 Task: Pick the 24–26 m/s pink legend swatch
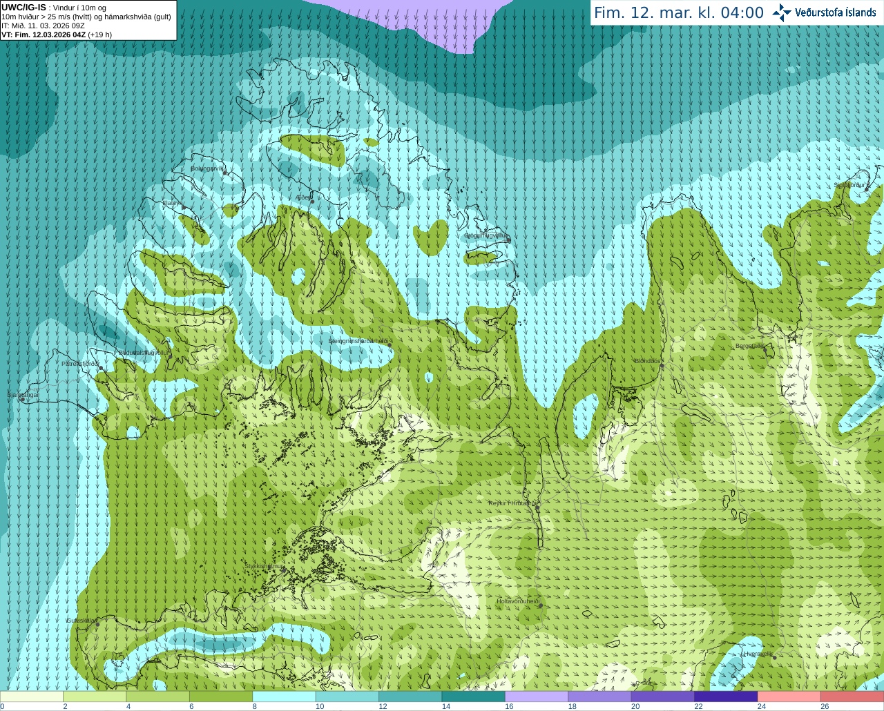(x=789, y=697)
